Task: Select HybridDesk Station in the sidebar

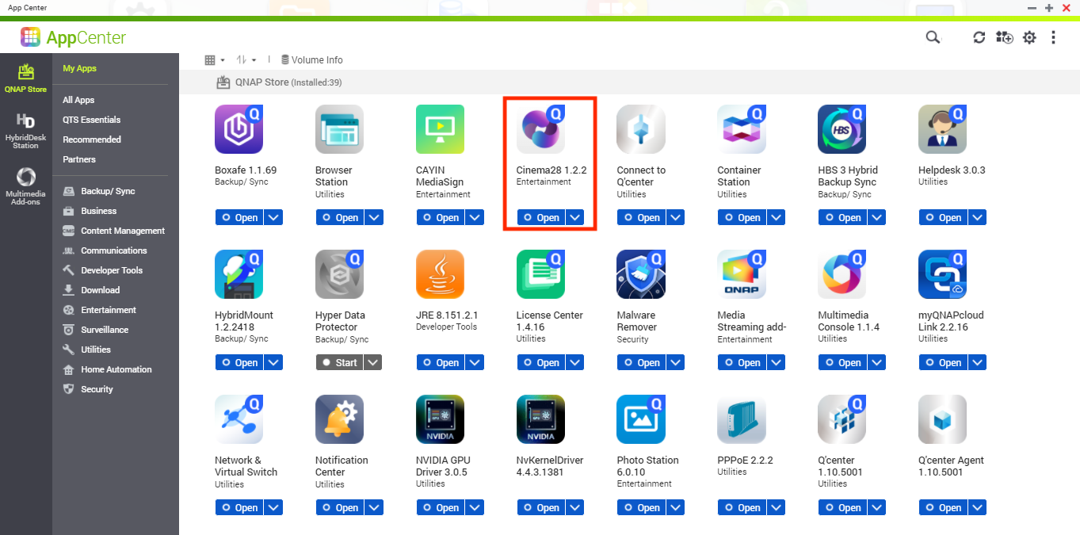Action: point(25,130)
